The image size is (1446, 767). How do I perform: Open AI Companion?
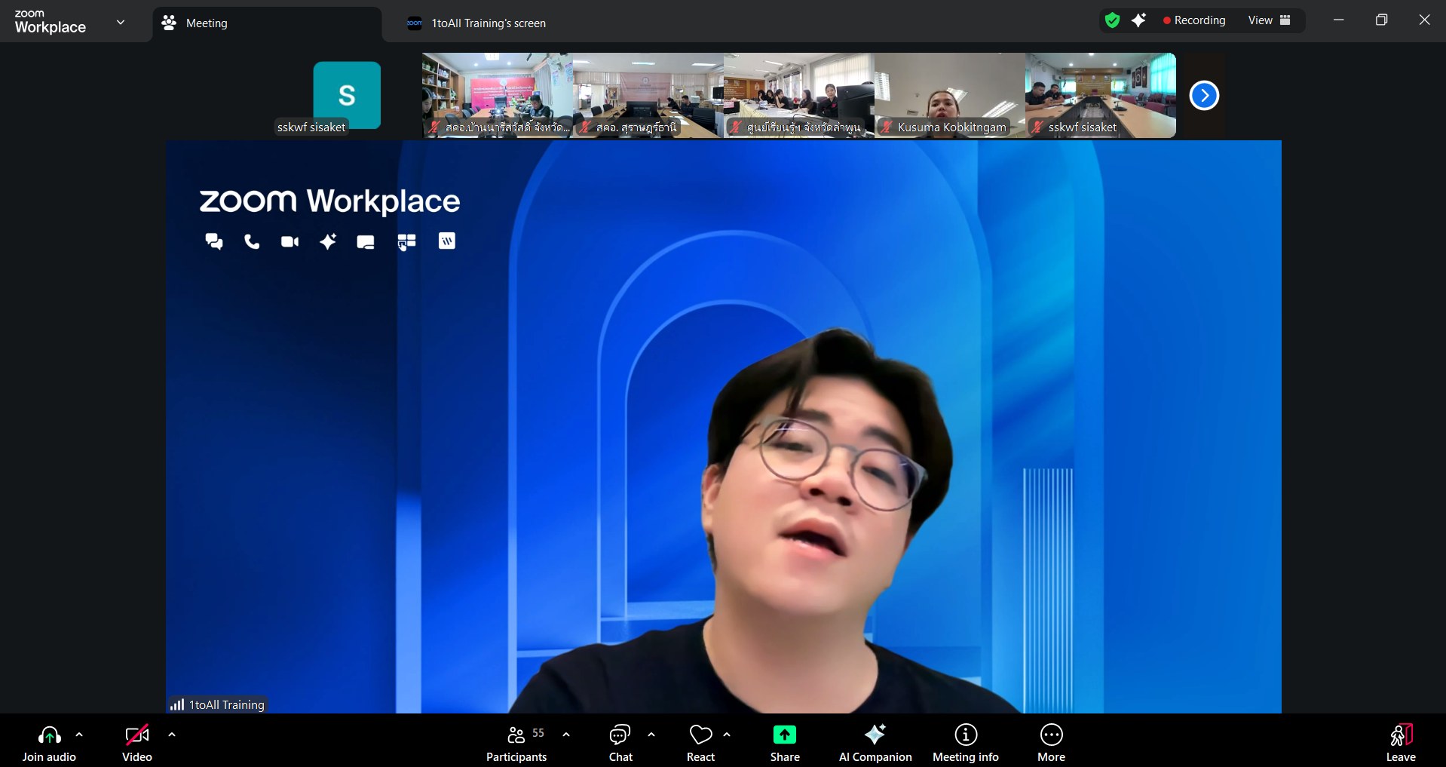(x=875, y=743)
